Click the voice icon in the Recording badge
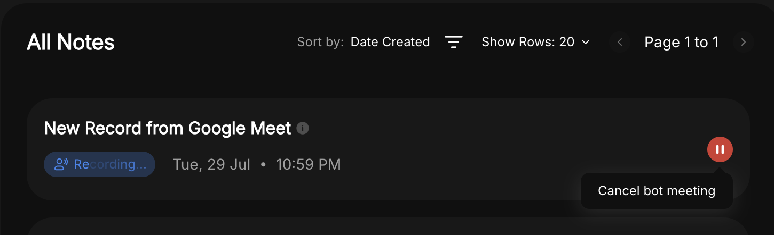This screenshot has height=235, width=774. [x=61, y=164]
